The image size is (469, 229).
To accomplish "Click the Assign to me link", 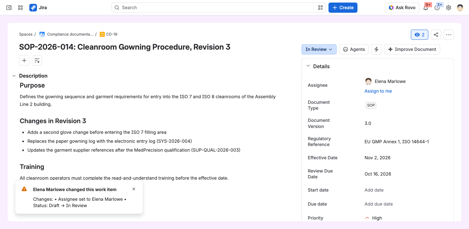I will click(378, 91).
